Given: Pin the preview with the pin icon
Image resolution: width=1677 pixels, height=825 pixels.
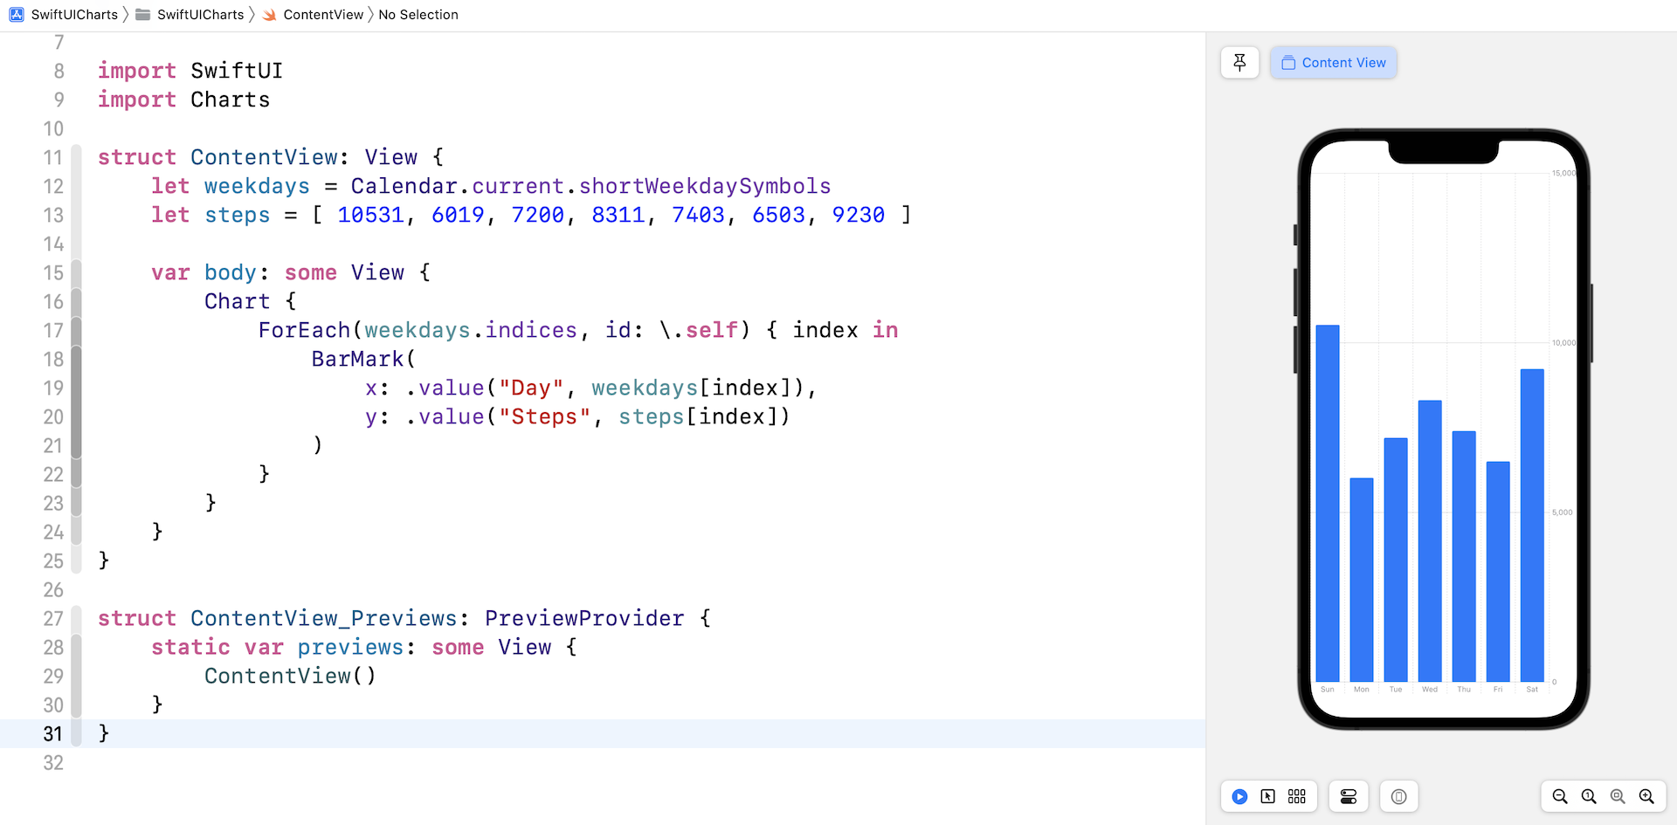Looking at the screenshot, I should [1239, 62].
